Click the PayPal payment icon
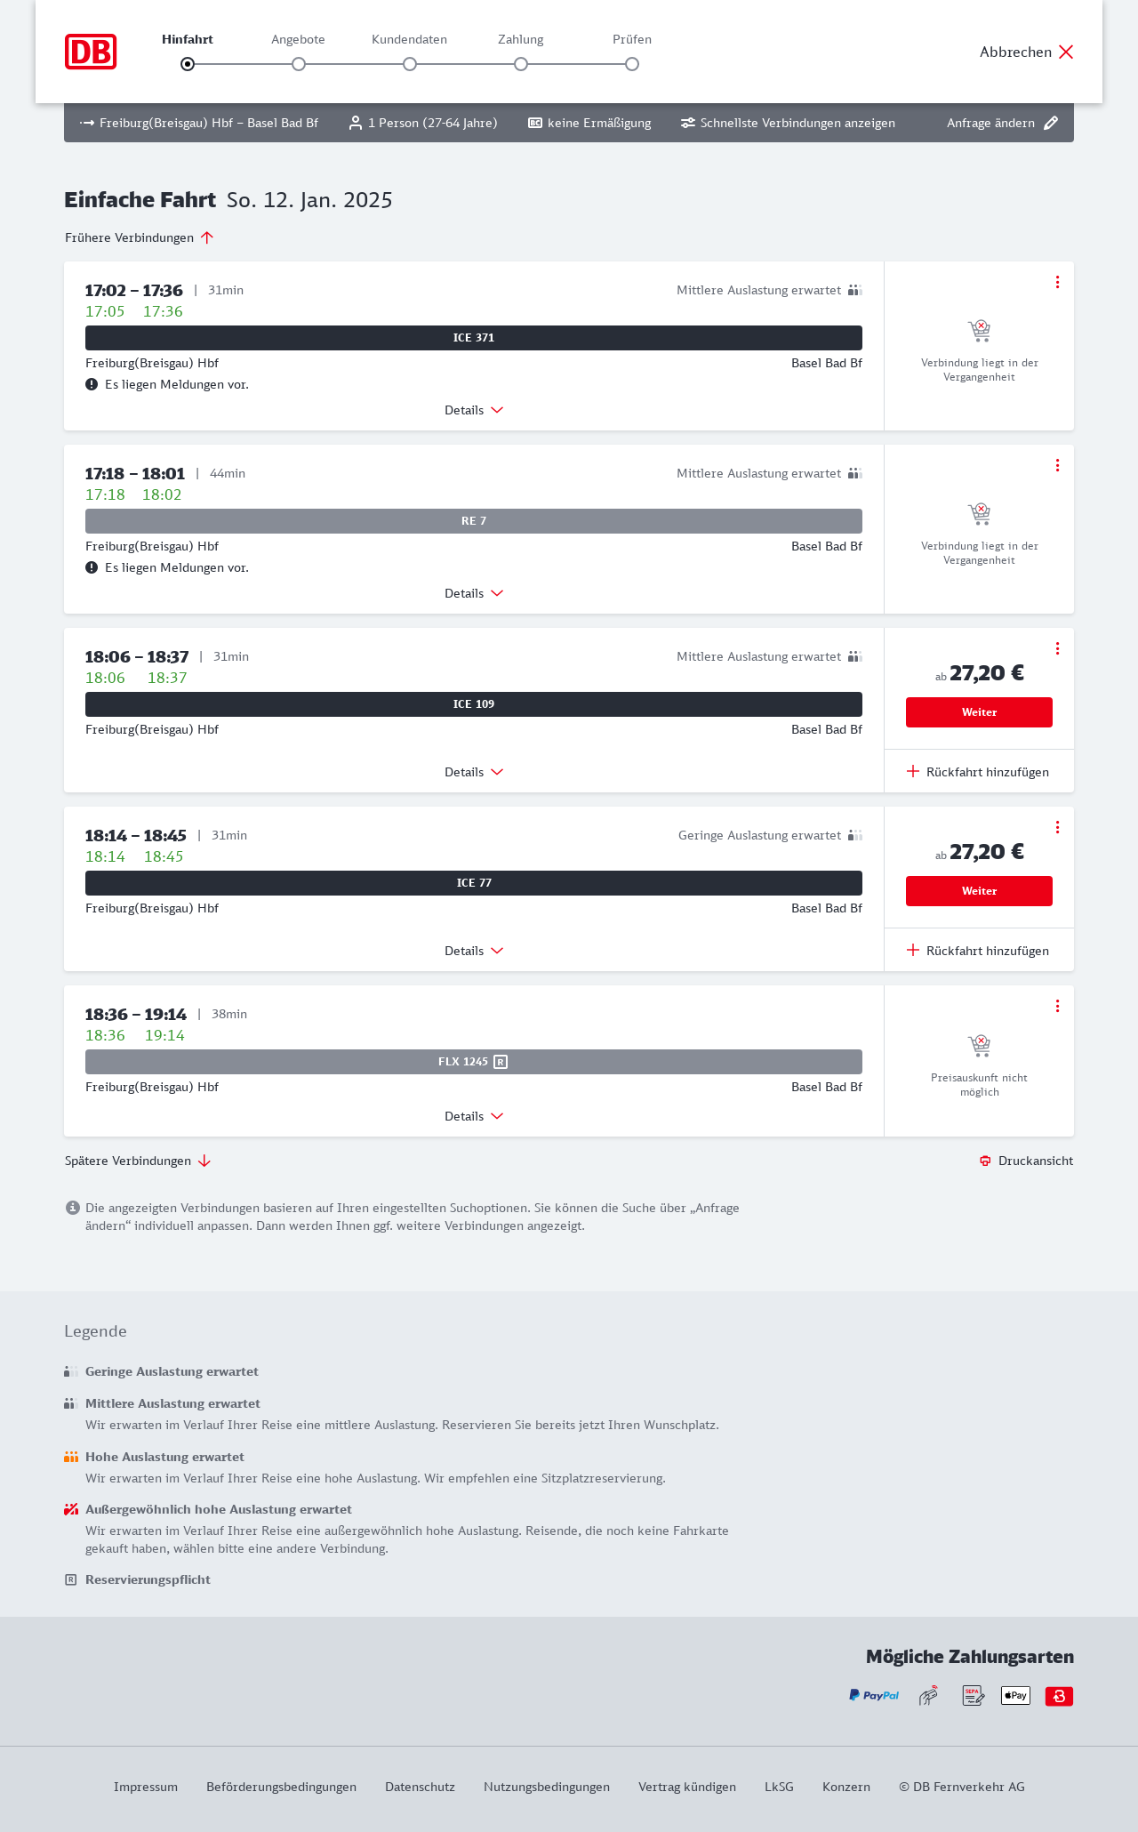The image size is (1138, 1832). [x=874, y=1696]
